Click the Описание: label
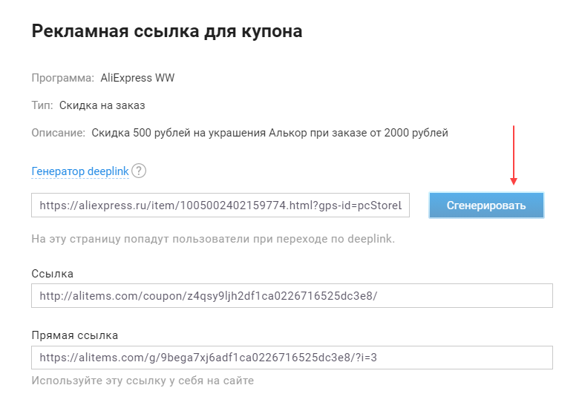The width and height of the screenshot is (582, 411). pos(58,134)
